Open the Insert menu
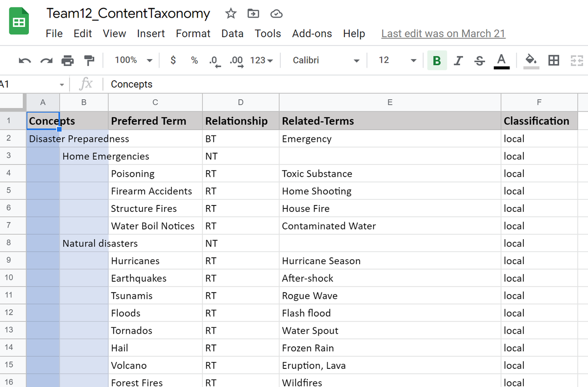 point(151,34)
